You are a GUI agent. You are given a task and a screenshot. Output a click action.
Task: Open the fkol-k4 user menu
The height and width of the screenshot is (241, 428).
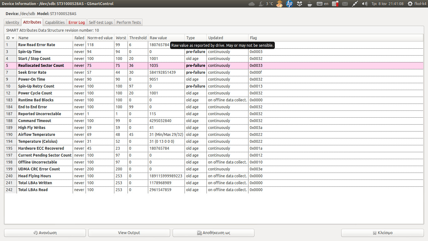click(420, 4)
